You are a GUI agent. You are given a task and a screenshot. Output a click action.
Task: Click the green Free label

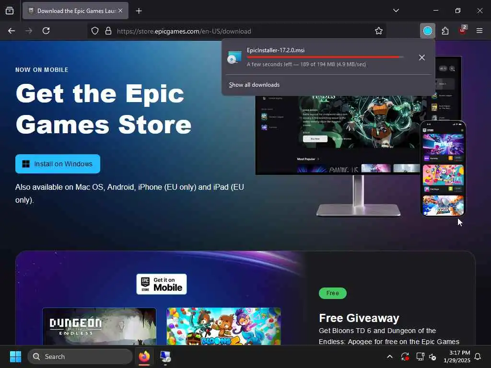[333, 293]
